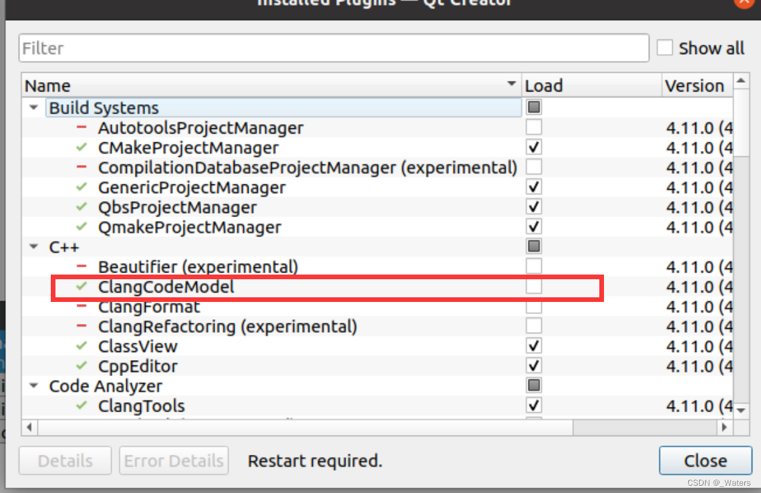Select the Beautifier (experimental) row
This screenshot has width=761, height=493.
[377, 267]
